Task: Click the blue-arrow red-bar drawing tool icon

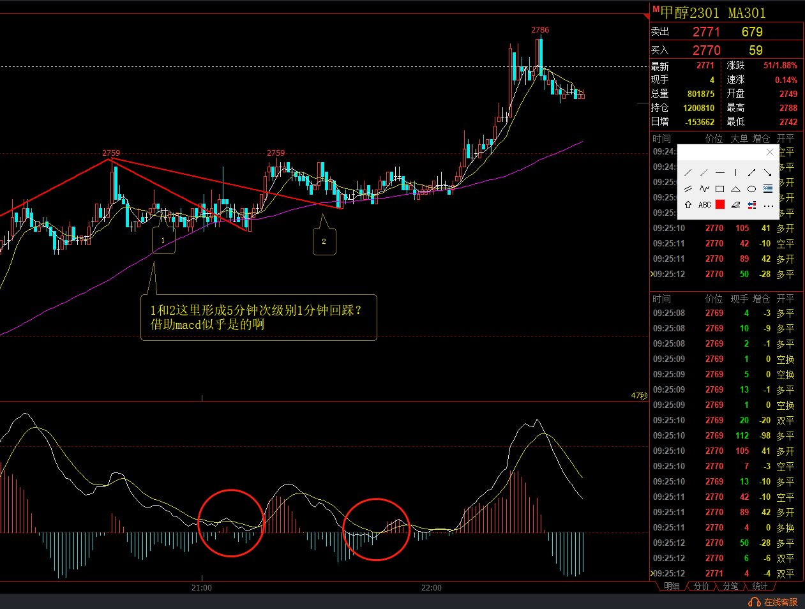Action: click(x=751, y=205)
